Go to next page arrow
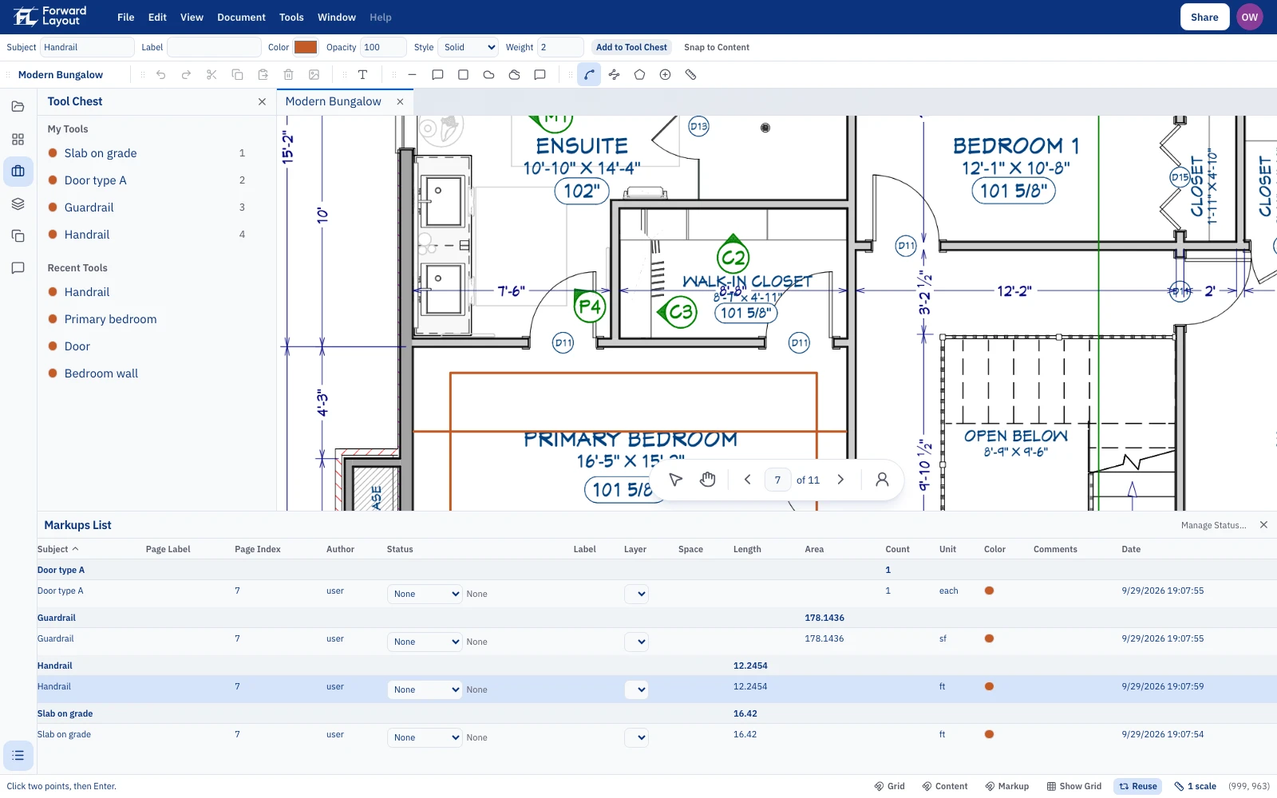1277x798 pixels. pos(840,480)
